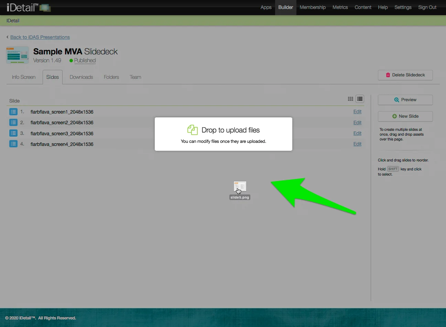The image size is (446, 327).
Task: Go back to iDAS Presentations
Action: [40, 37]
